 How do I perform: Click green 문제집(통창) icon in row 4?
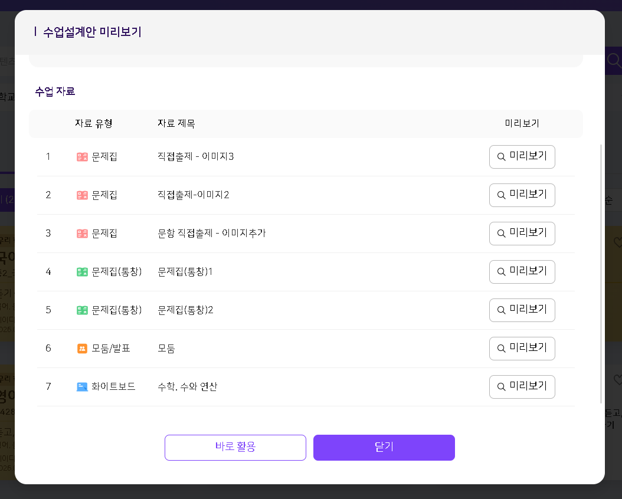[x=82, y=272]
